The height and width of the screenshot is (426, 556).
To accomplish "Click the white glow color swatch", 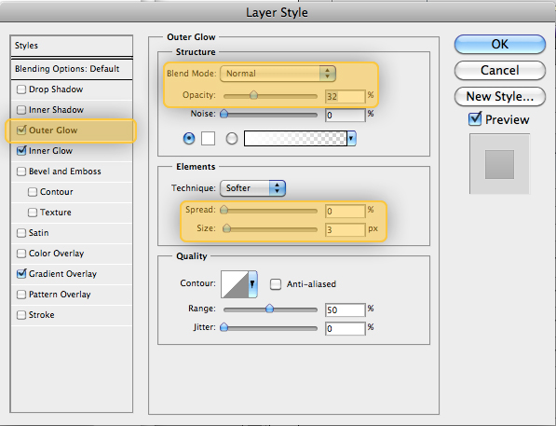I will [x=208, y=138].
